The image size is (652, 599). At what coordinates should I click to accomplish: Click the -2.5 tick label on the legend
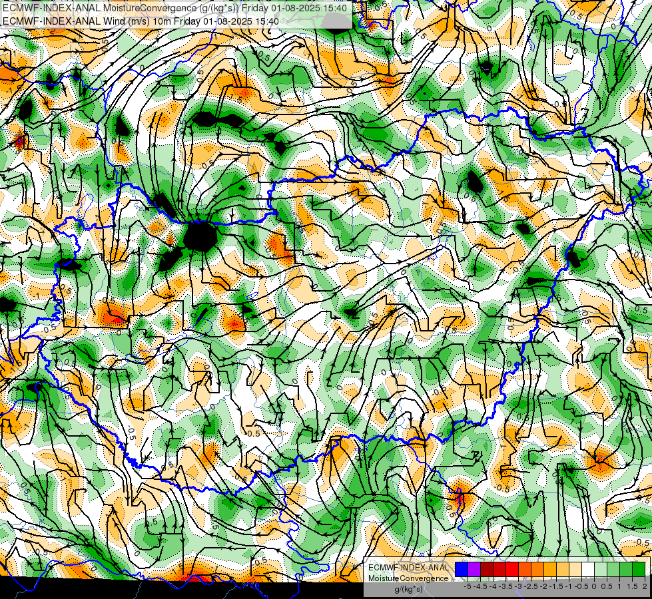pos(531,586)
